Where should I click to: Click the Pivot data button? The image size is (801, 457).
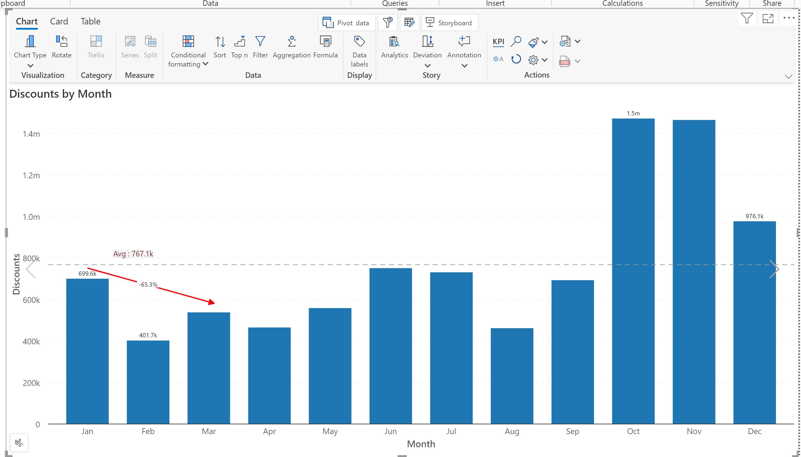tap(347, 23)
